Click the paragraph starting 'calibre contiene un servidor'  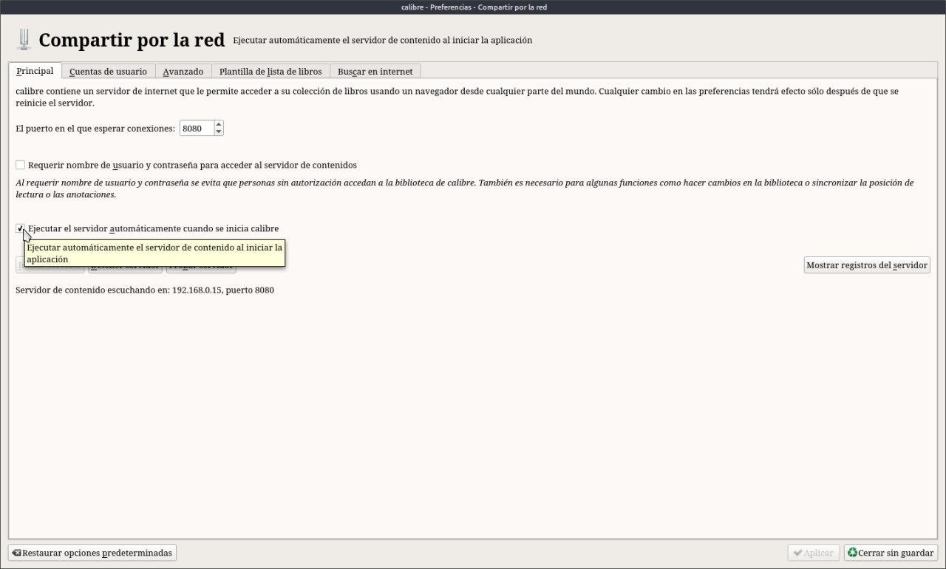[x=457, y=97]
